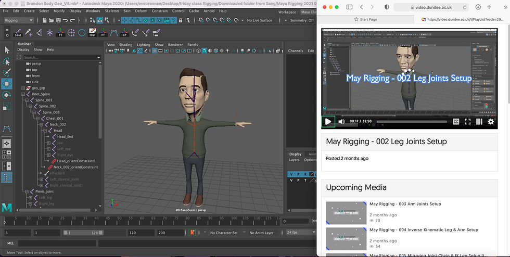Open a new Safari tab with plus icon
510x257 pixels.
click(489, 7)
